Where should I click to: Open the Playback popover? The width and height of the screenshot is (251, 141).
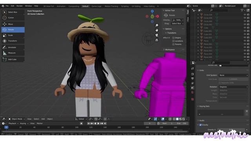click(13, 123)
